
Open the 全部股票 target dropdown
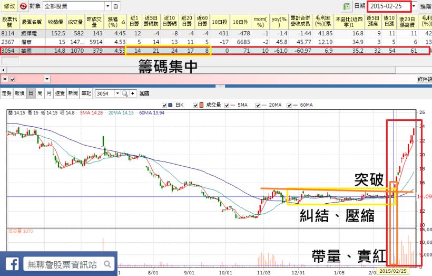coord(107,6)
